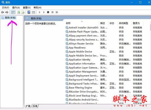Export the list using toolbar icon
Viewport: 151px width, 110px height.
[23, 12]
